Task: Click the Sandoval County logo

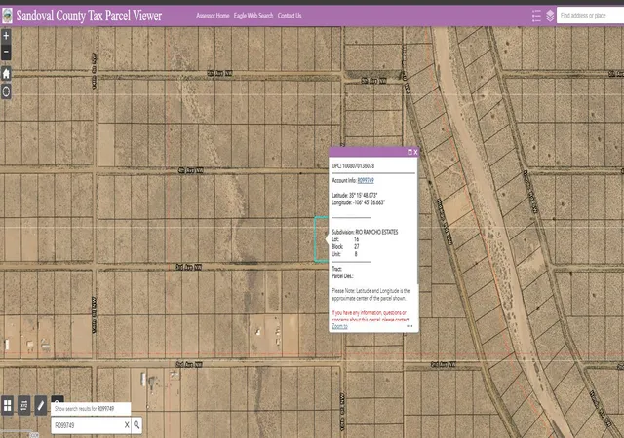Action: (7, 16)
